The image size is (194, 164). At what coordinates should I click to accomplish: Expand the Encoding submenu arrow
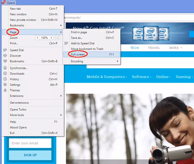click(117, 61)
